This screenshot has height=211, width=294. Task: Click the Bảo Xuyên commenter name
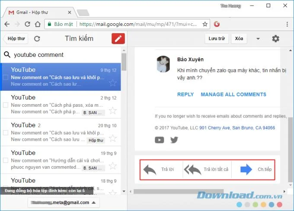(x=190, y=59)
